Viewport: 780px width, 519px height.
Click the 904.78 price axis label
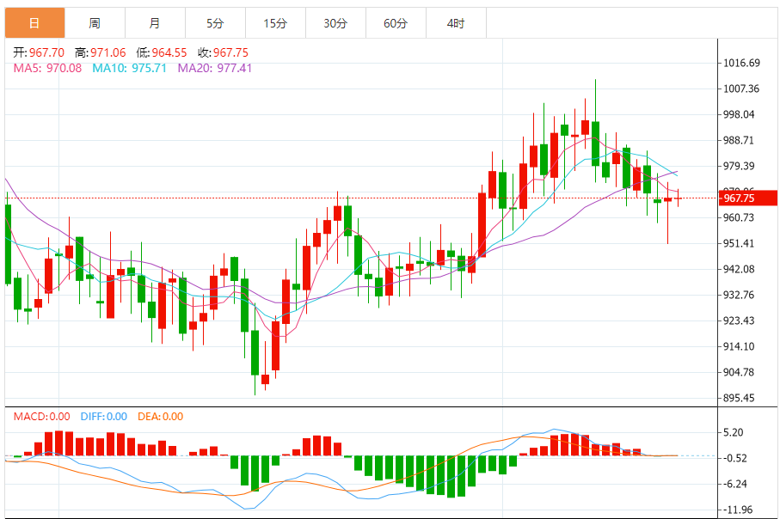pos(739,372)
